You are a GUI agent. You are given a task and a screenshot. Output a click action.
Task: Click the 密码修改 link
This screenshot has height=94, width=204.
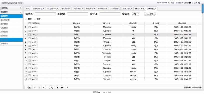coord(180,2)
